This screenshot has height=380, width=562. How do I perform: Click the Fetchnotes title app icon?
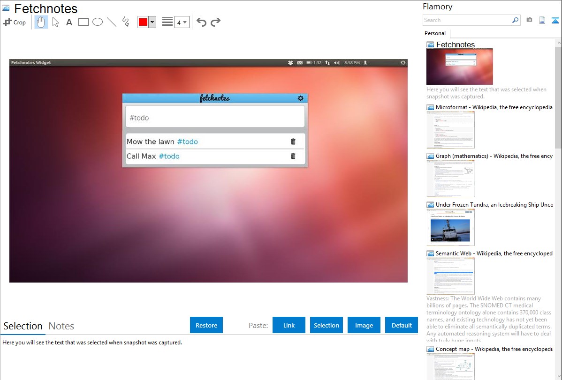(x=6, y=8)
